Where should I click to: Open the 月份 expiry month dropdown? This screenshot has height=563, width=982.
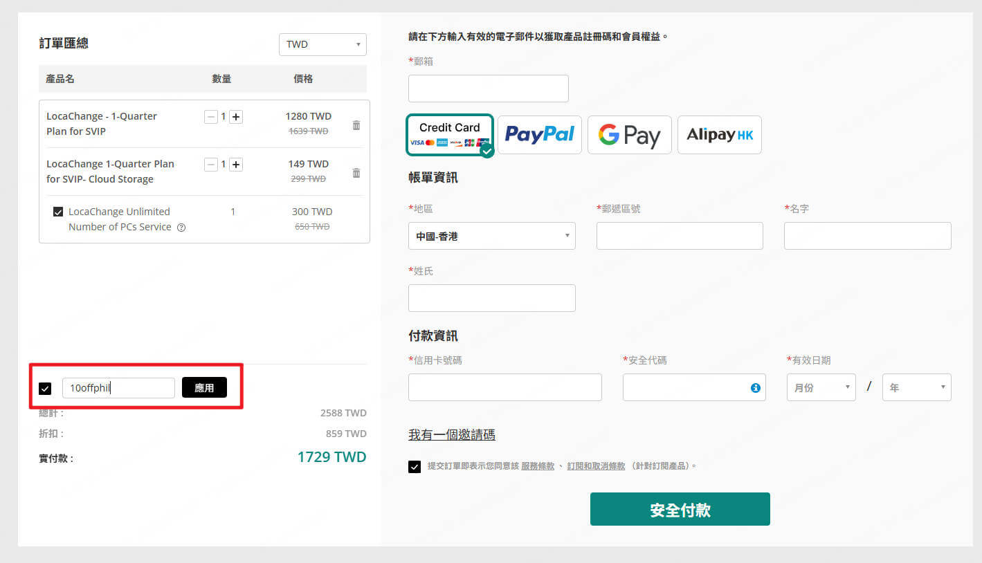click(x=821, y=387)
